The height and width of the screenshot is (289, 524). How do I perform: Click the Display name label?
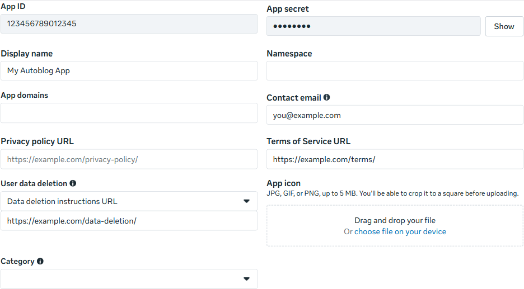27,54
